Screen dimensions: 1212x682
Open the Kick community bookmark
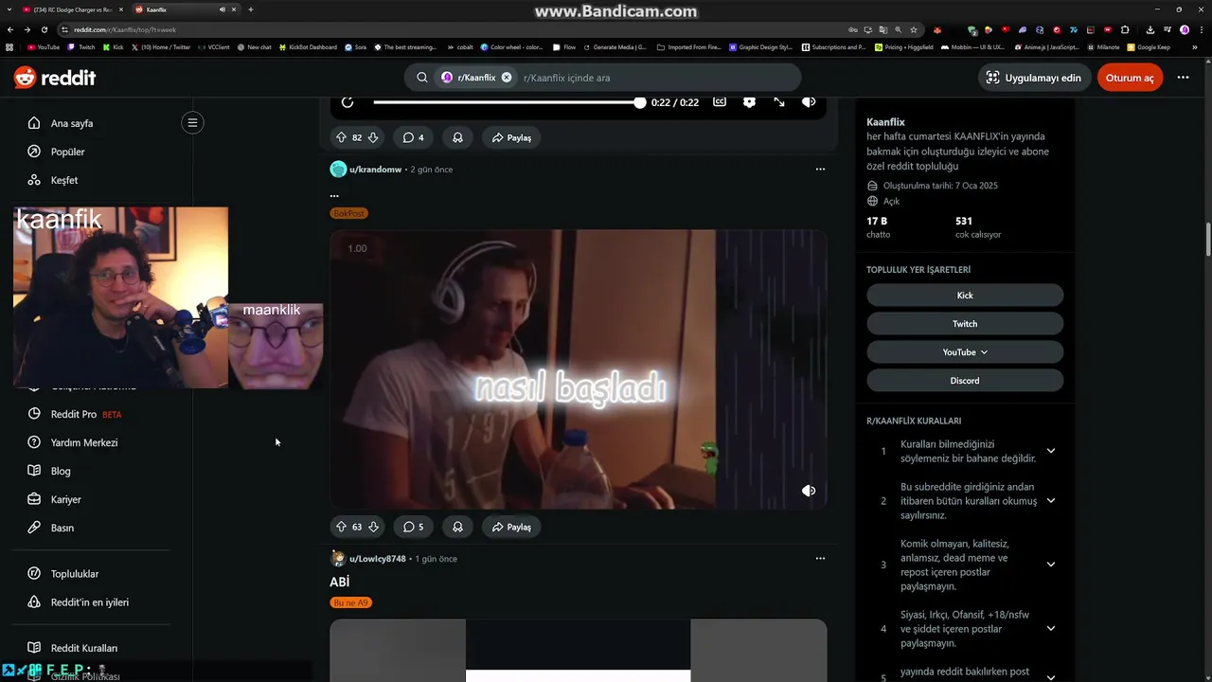click(x=965, y=296)
